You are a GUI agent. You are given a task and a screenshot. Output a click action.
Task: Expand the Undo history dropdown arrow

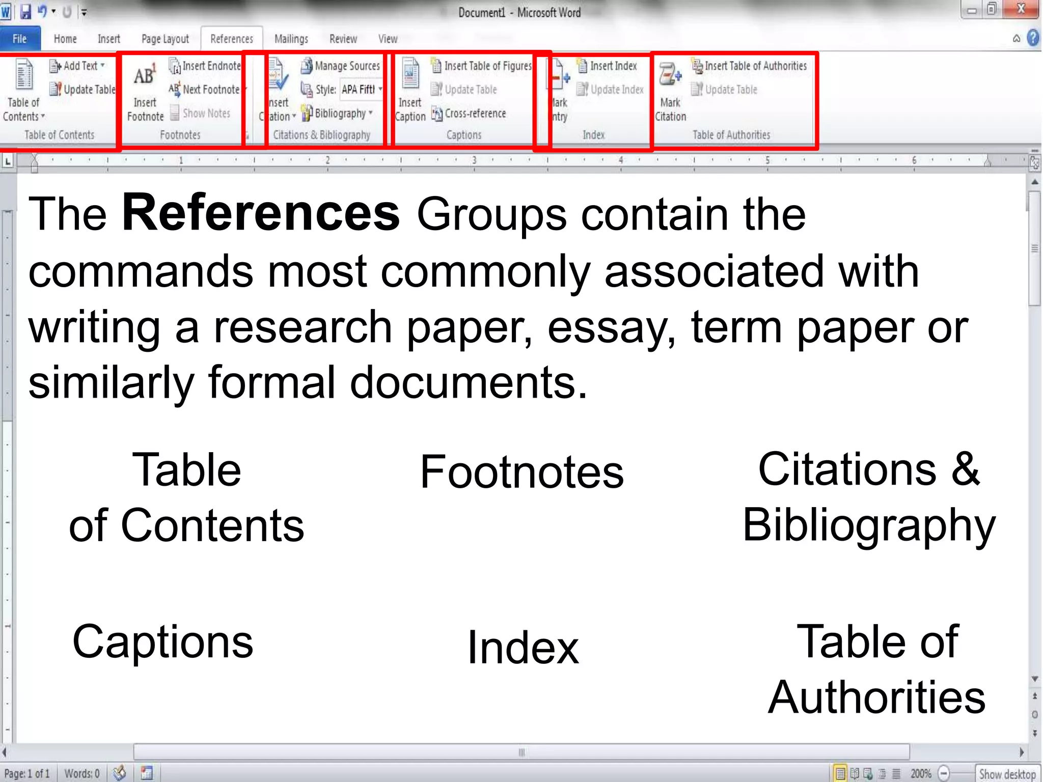(x=53, y=11)
